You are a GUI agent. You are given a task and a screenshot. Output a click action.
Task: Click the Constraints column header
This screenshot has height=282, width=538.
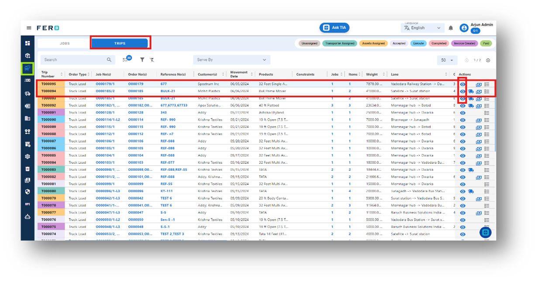coord(305,74)
